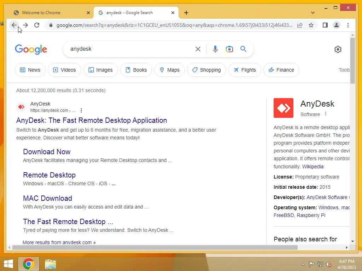362x271 pixels.
Task: Filter results by Videos
Action: [x=64, y=70]
